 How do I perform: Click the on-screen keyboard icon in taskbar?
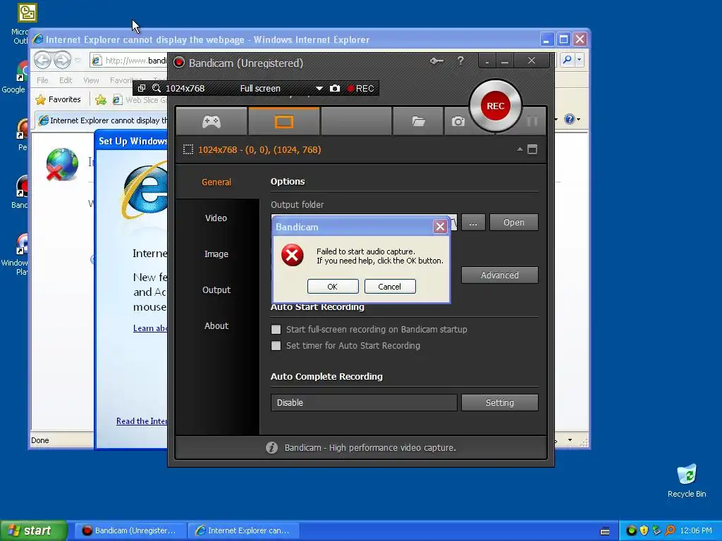[605, 531]
